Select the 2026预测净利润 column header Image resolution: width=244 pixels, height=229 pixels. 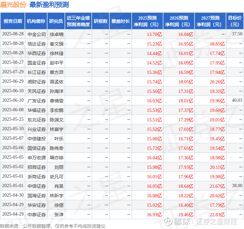pyautogui.click(x=179, y=21)
